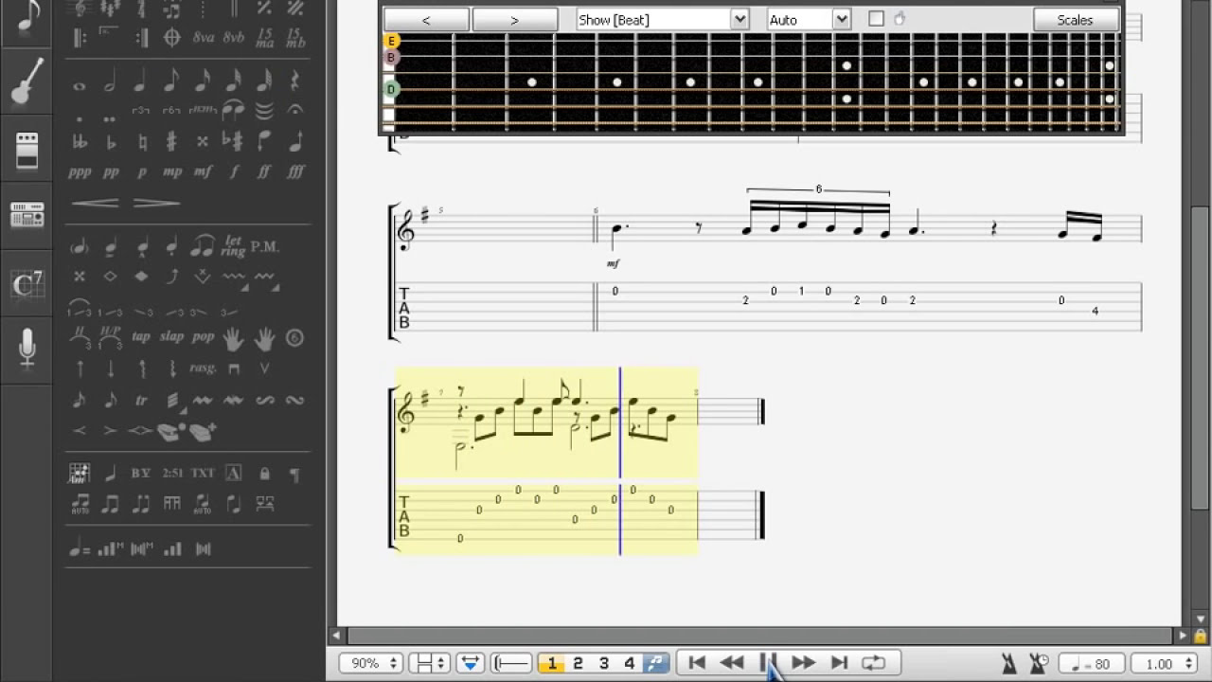Apply the triplet tuplet
1212x682 pixels.
(x=141, y=111)
